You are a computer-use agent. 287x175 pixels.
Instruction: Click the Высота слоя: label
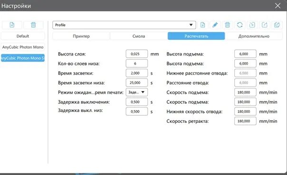pyautogui.click(x=72, y=54)
